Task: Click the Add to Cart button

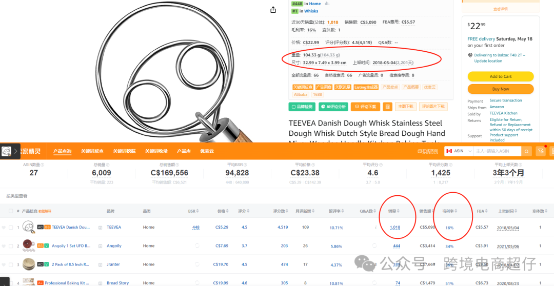Action: click(500, 76)
